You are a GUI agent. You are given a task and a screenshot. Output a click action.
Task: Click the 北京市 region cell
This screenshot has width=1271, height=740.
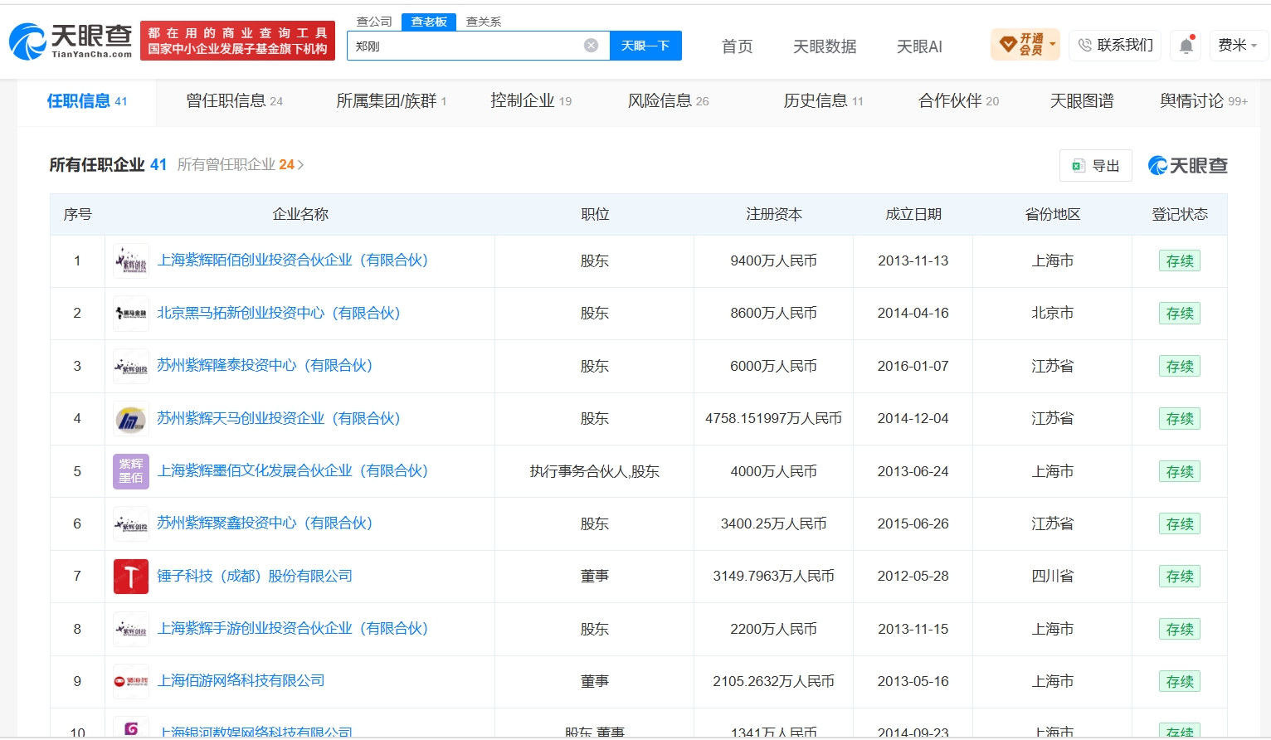(1053, 314)
